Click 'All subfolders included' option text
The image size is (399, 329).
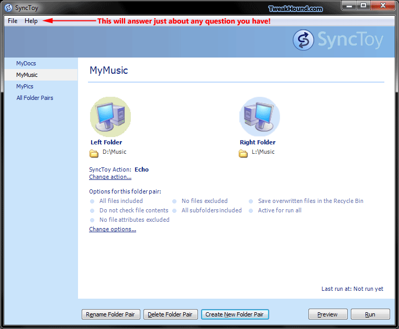point(212,210)
